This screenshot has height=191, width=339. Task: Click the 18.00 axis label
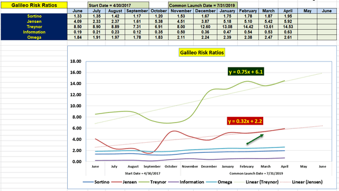(76, 62)
